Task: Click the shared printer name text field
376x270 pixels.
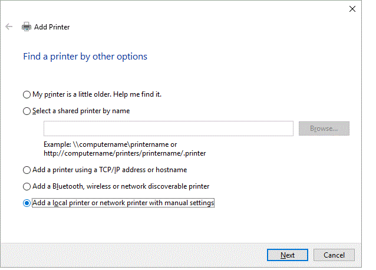Action: click(x=168, y=129)
